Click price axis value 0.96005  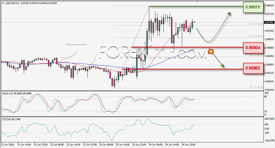[x=269, y=65]
